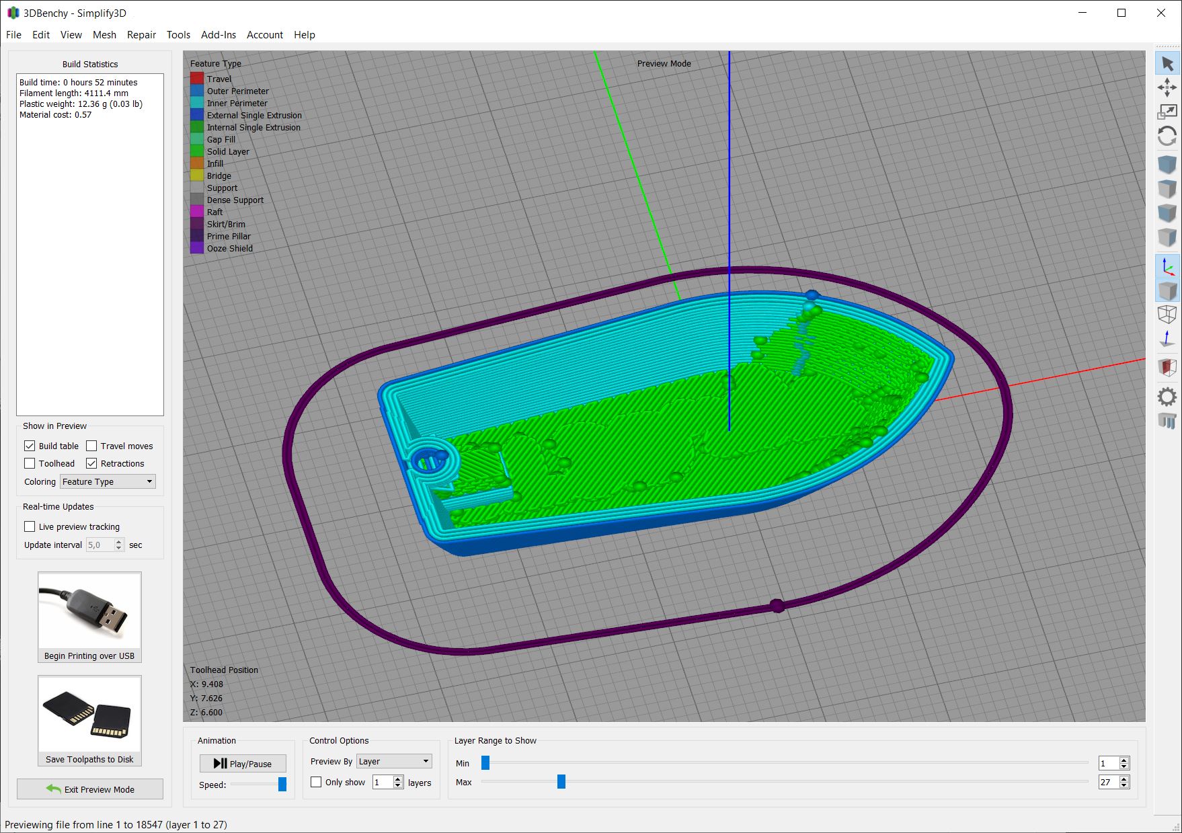The height and width of the screenshot is (833, 1182).
Task: Switch to default isometric view cube
Action: 1167,164
